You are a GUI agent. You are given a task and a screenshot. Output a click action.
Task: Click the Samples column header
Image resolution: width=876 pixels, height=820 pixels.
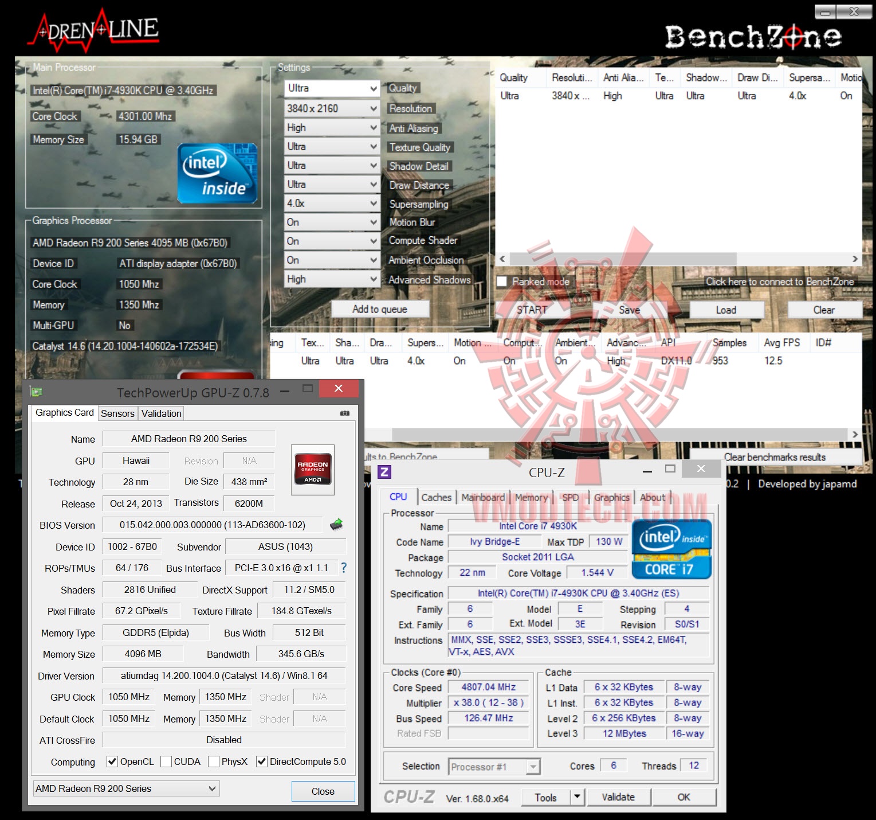[x=729, y=342]
